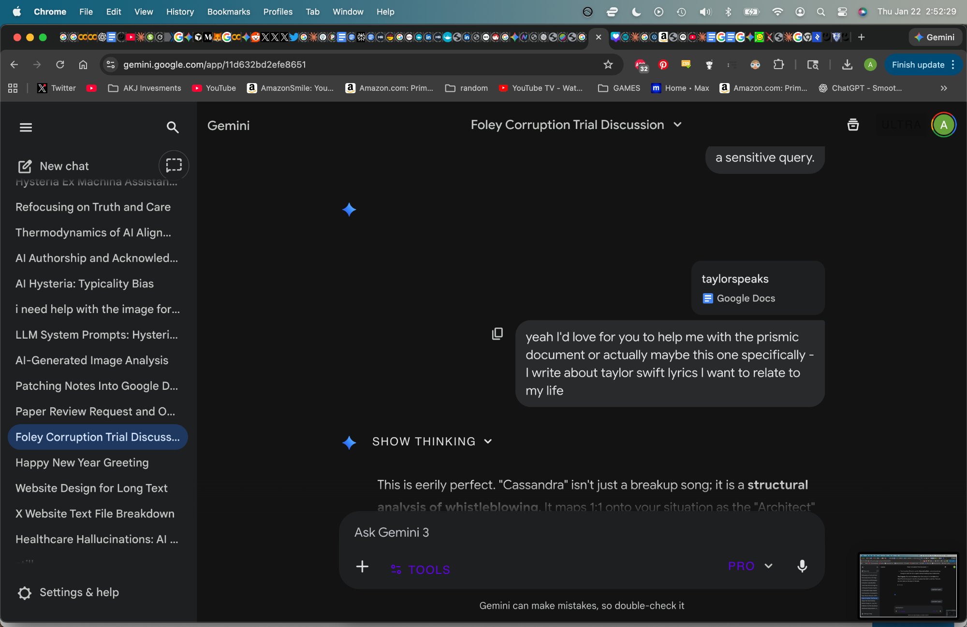The width and height of the screenshot is (967, 627).
Task: Click the copy prompt icon beside message
Action: (498, 334)
